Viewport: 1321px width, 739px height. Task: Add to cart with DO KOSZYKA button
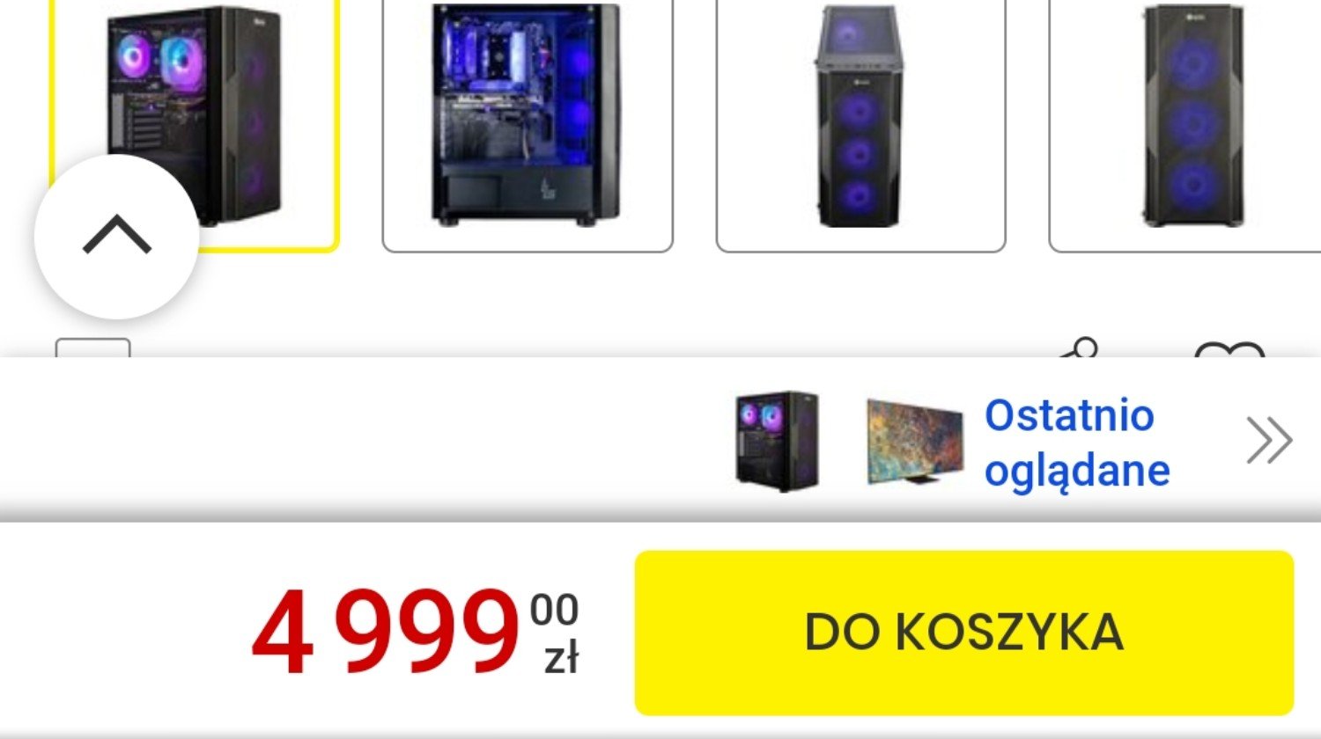[x=964, y=633]
